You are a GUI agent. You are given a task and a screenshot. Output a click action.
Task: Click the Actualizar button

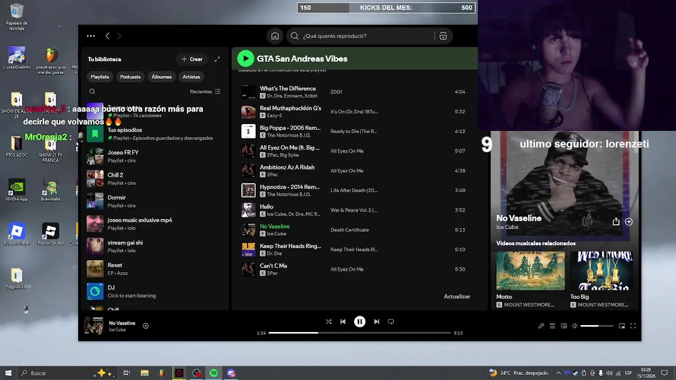pos(457,297)
